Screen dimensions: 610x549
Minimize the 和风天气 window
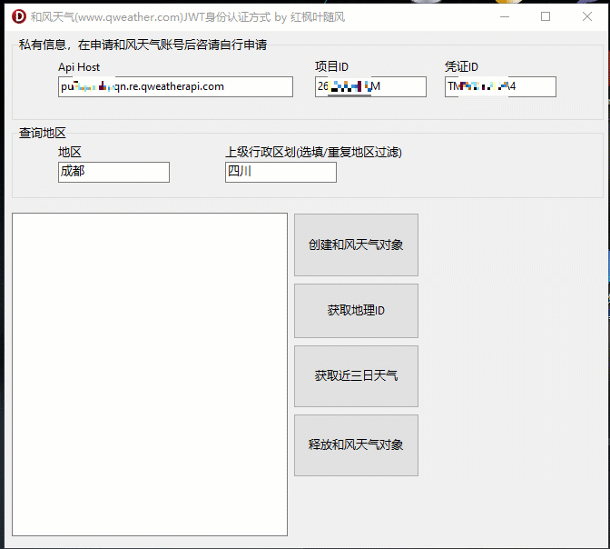505,16
